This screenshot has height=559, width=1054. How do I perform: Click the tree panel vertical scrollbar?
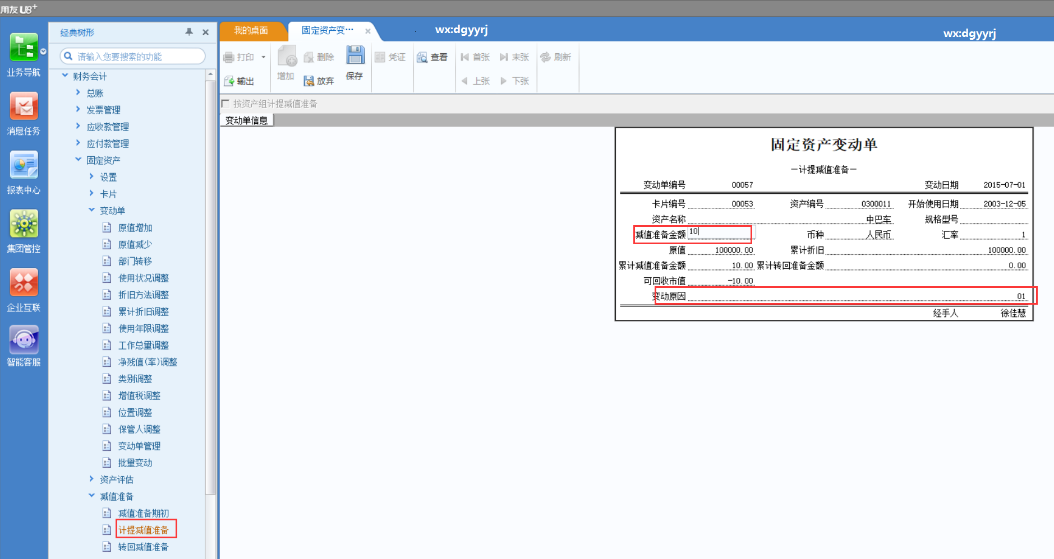pyautogui.click(x=210, y=288)
